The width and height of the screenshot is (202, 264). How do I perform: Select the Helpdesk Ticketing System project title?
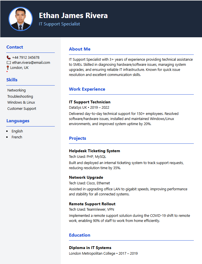point(94,151)
